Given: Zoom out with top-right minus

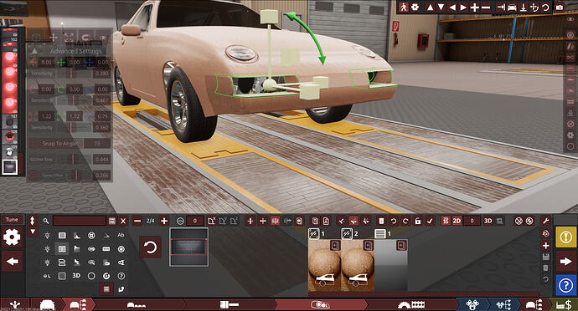Looking at the screenshot, I should pyautogui.click(x=486, y=7).
